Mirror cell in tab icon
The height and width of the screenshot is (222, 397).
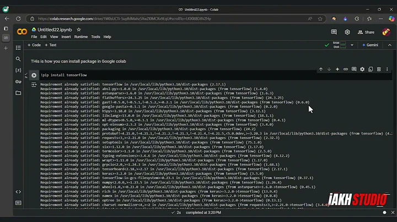coord(371,69)
